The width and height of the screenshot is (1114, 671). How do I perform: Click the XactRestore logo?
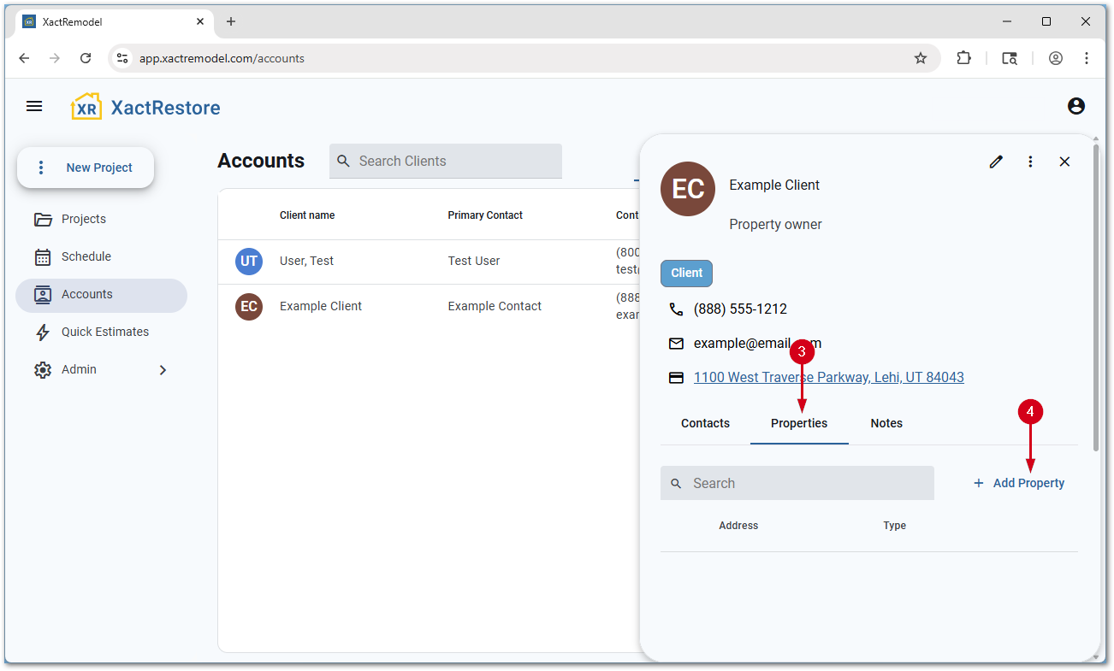145,107
